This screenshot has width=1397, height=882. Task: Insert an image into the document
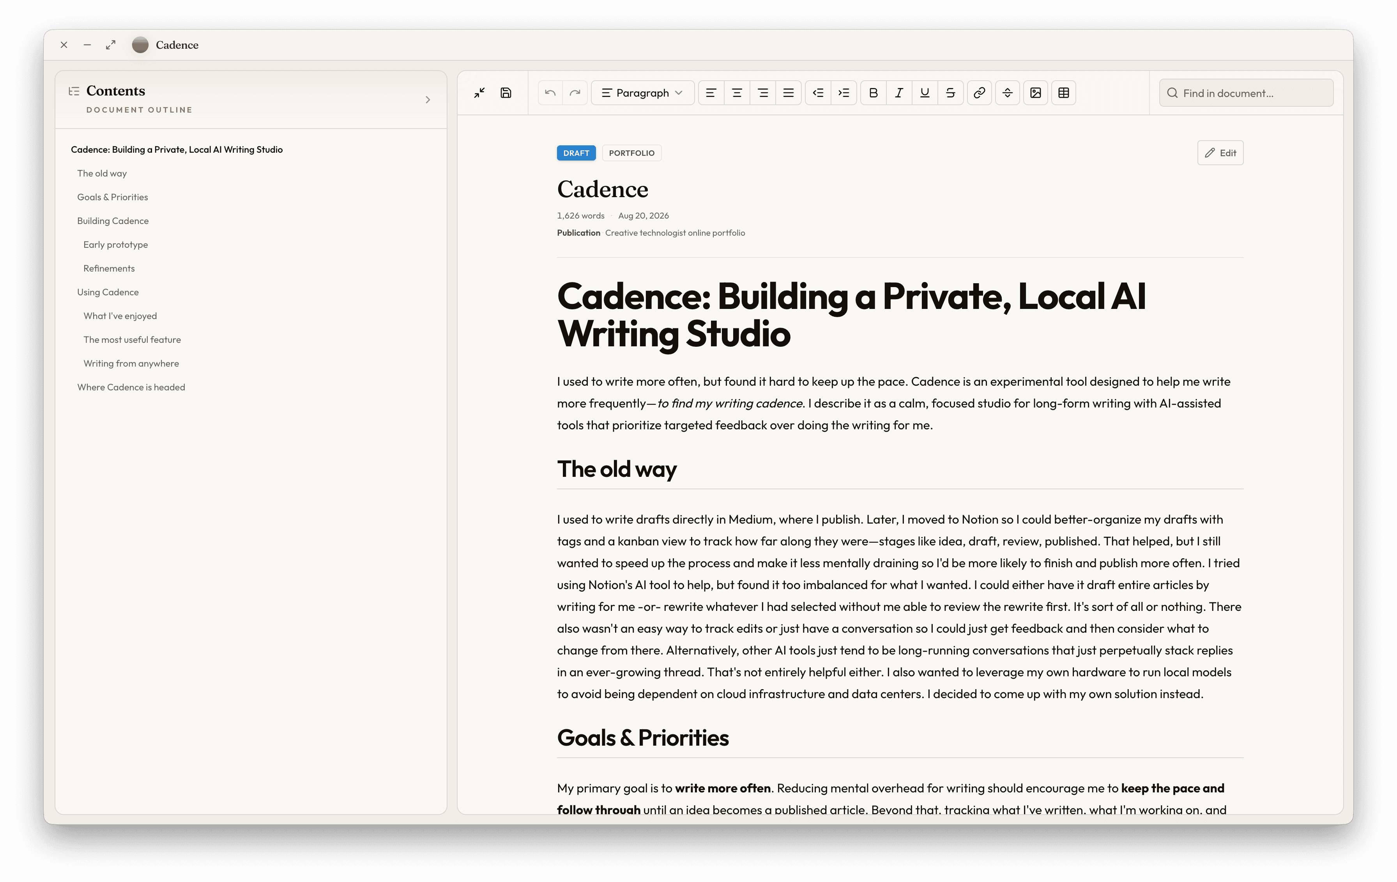(x=1036, y=93)
